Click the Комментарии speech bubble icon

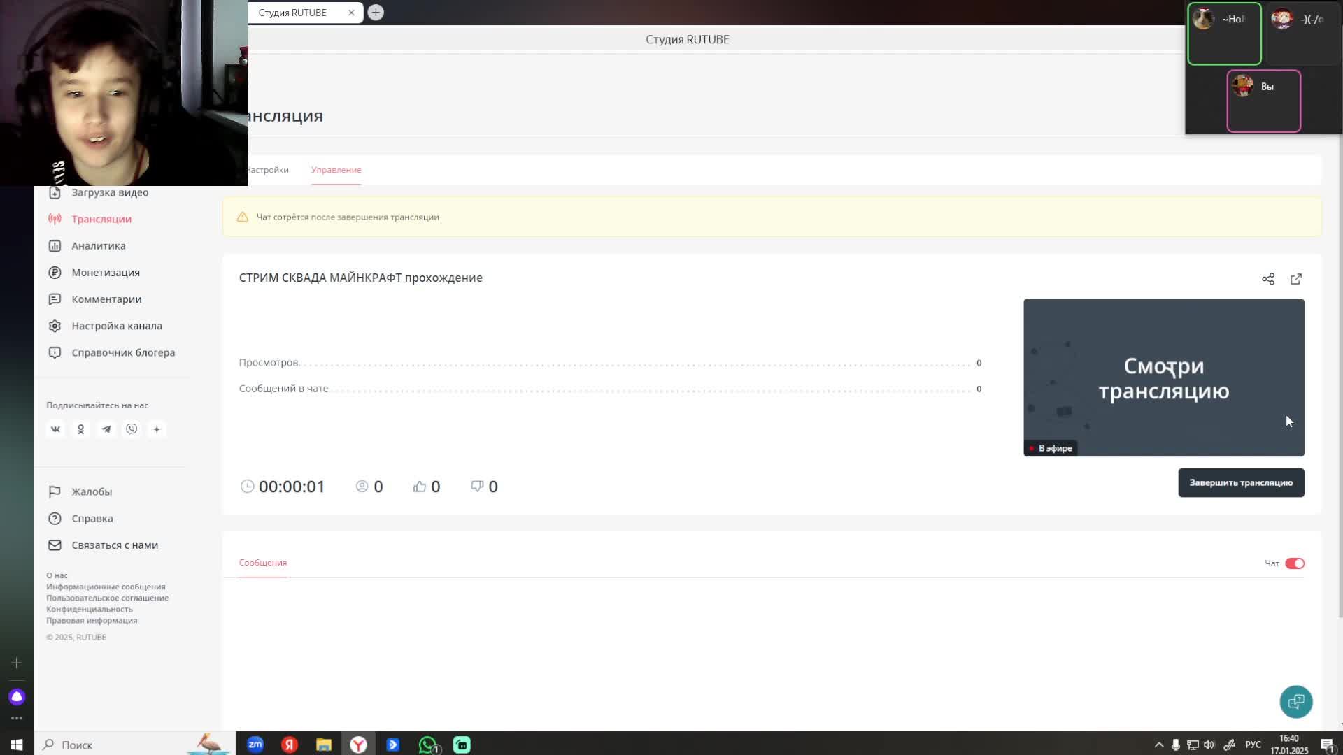(x=55, y=299)
